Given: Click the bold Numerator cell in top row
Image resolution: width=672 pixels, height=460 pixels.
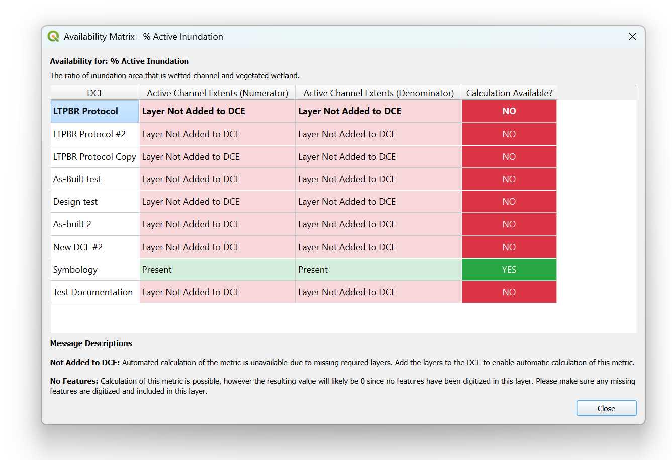Looking at the screenshot, I should [217, 111].
